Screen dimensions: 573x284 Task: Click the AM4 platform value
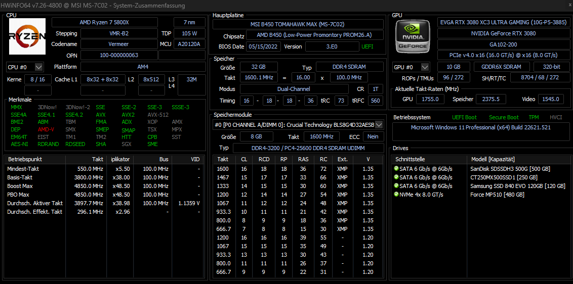(x=143, y=67)
